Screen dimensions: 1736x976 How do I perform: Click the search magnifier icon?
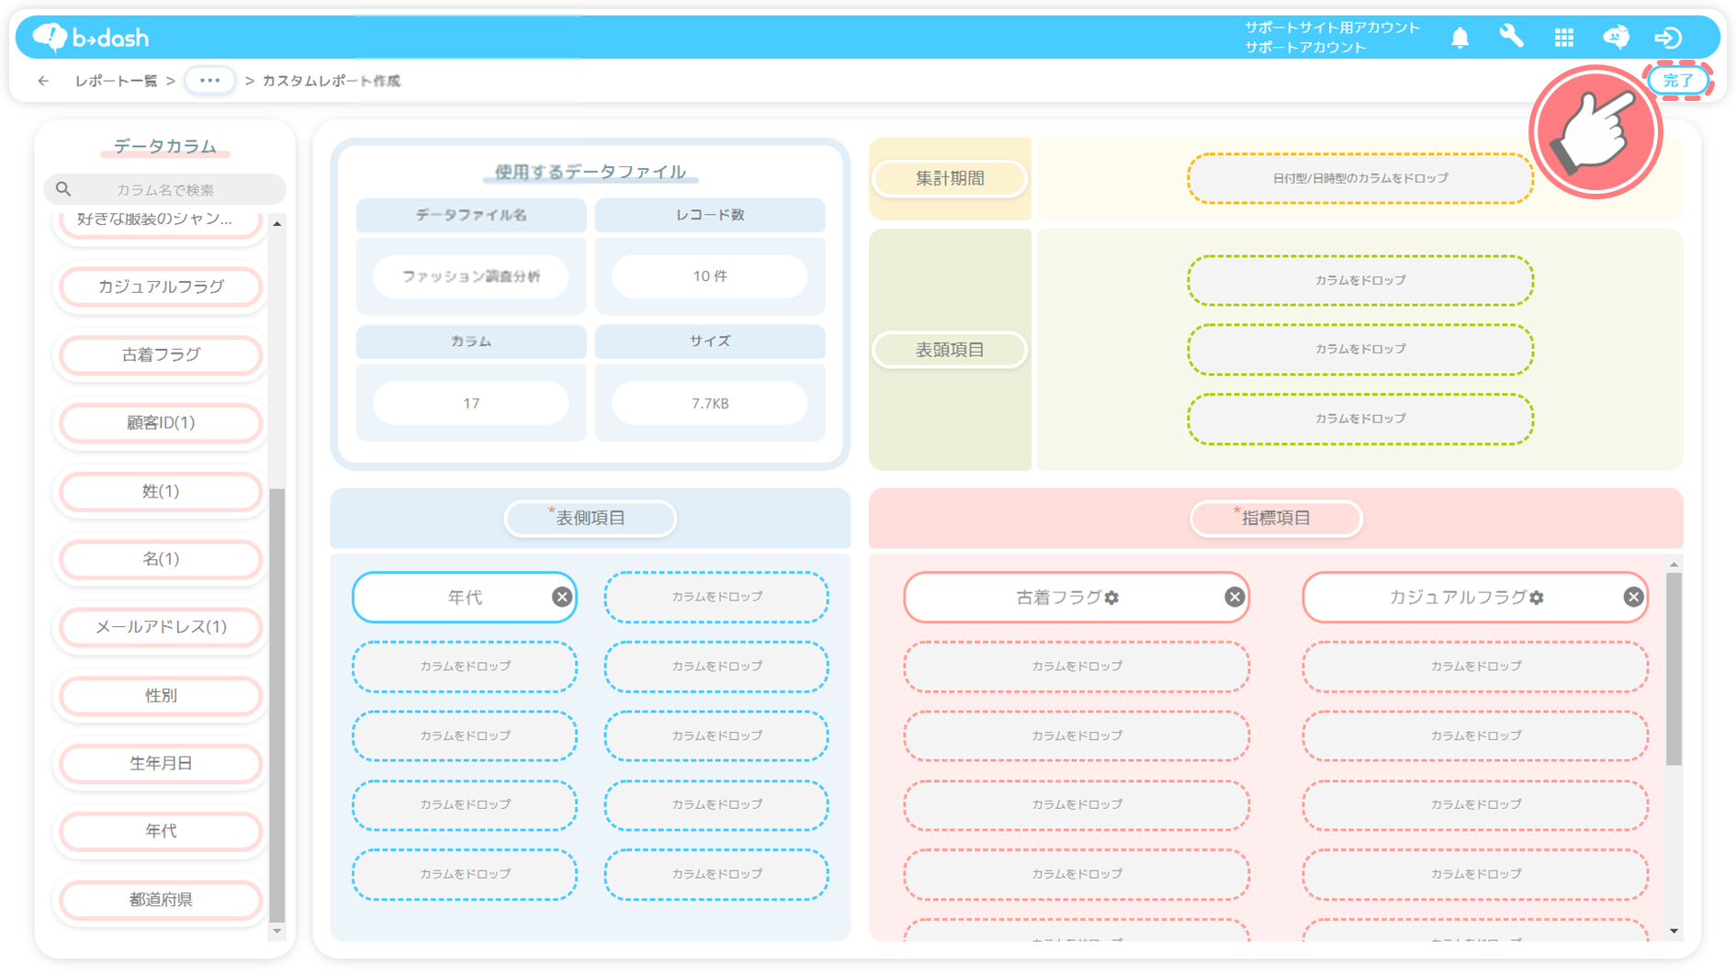coord(63,189)
